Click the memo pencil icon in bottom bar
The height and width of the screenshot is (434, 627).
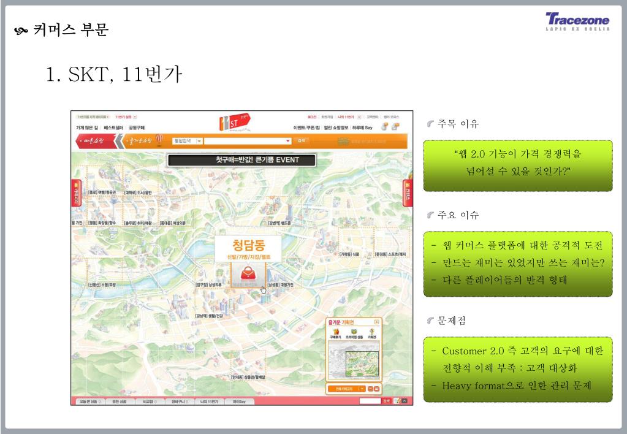[x=397, y=401]
